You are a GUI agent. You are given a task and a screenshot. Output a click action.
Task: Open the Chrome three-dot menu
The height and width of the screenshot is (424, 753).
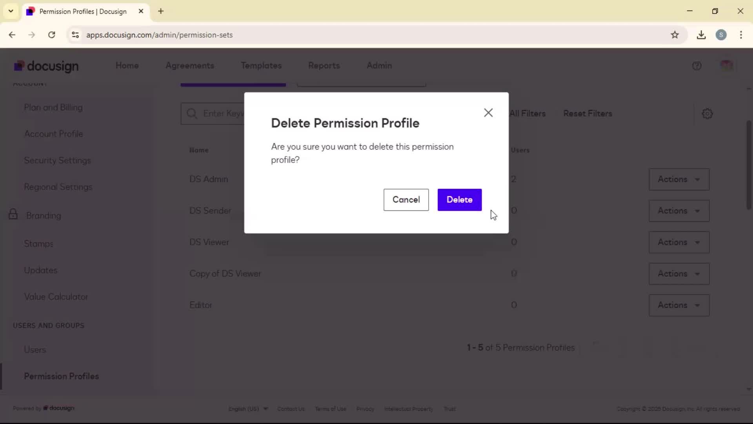click(x=741, y=35)
